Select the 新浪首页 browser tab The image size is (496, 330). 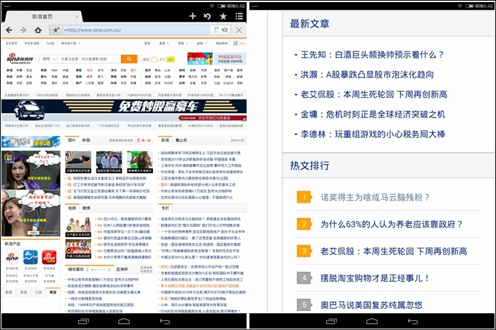click(42, 17)
